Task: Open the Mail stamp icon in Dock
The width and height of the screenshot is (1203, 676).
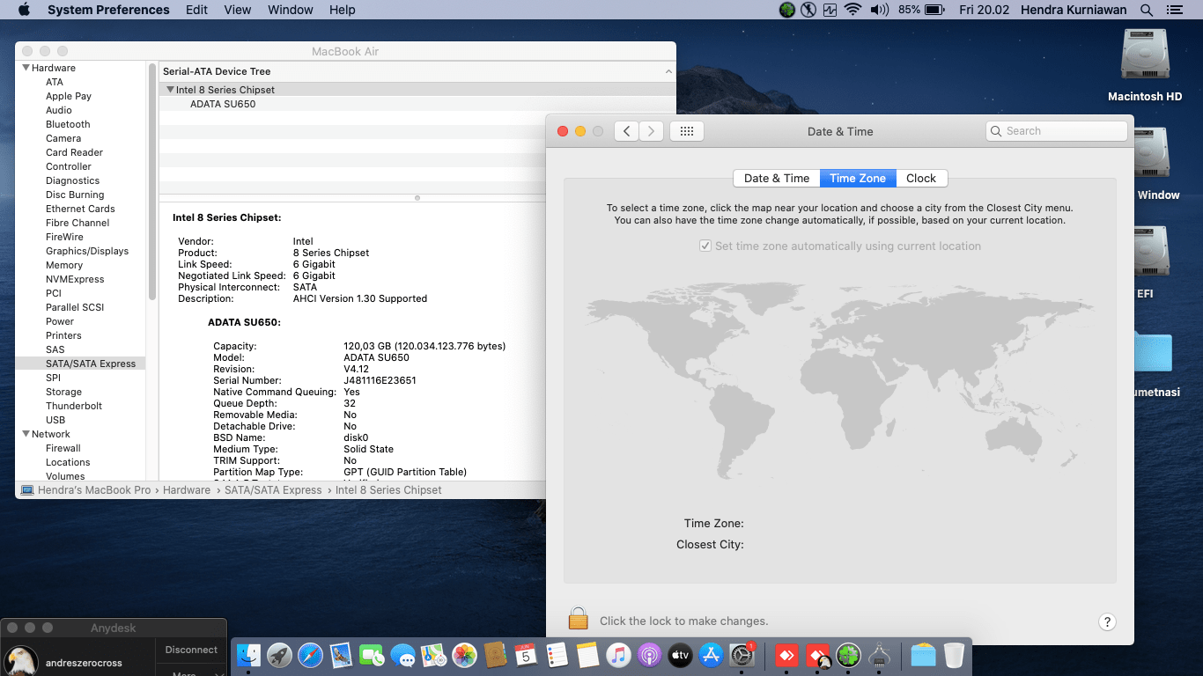Action: pyautogui.click(x=342, y=655)
